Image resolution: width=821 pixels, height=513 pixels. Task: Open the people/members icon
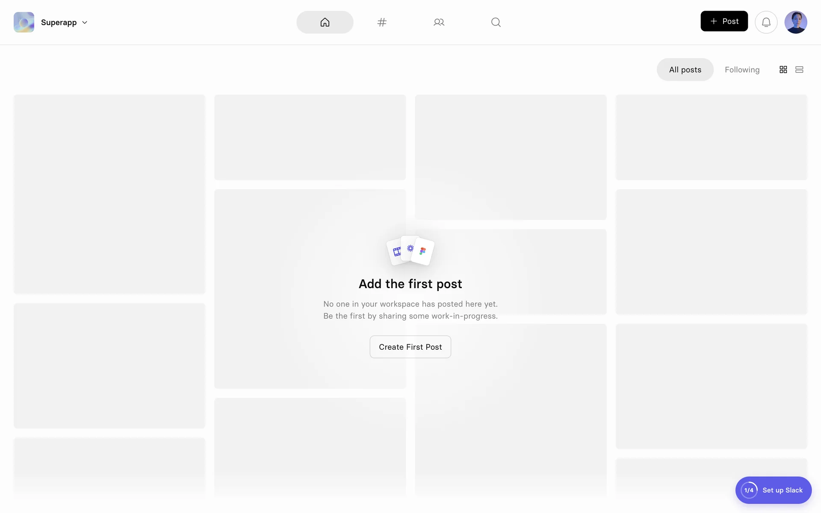439,22
